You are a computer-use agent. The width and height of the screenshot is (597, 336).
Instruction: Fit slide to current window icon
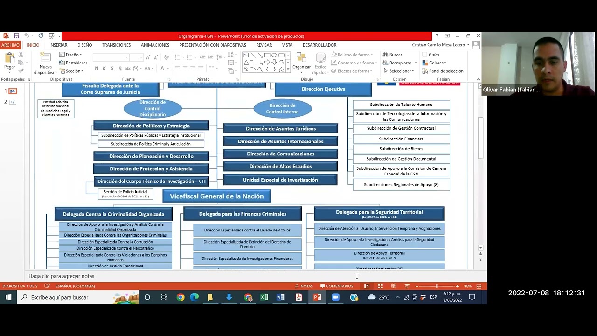click(x=479, y=286)
